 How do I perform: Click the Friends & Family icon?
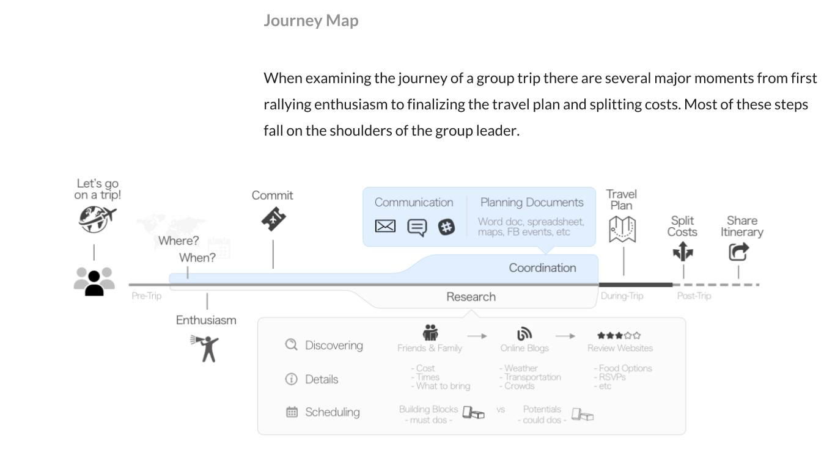pyautogui.click(x=430, y=333)
